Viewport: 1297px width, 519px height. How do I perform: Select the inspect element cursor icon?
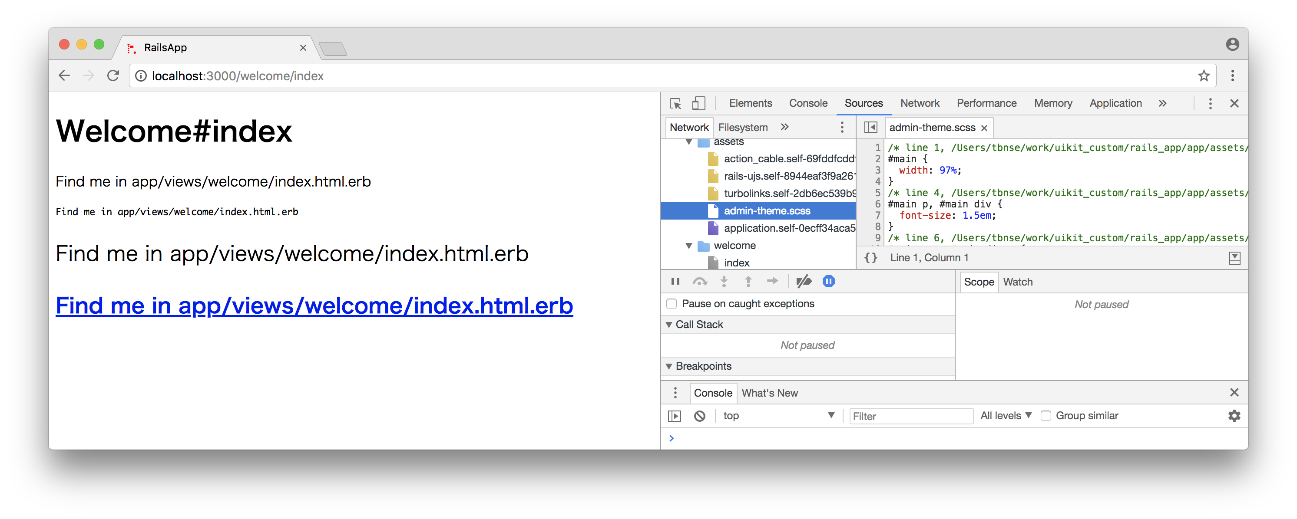pos(676,103)
